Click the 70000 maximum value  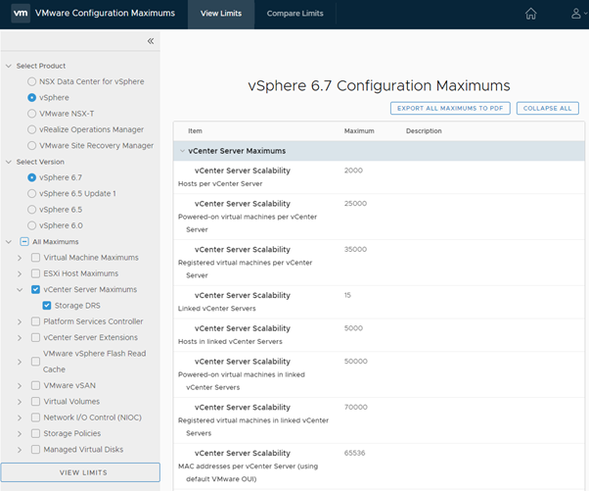(356, 407)
